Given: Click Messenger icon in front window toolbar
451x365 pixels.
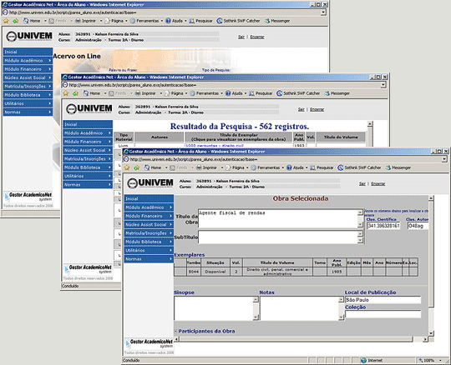Looking at the screenshot, I should tap(388, 167).
